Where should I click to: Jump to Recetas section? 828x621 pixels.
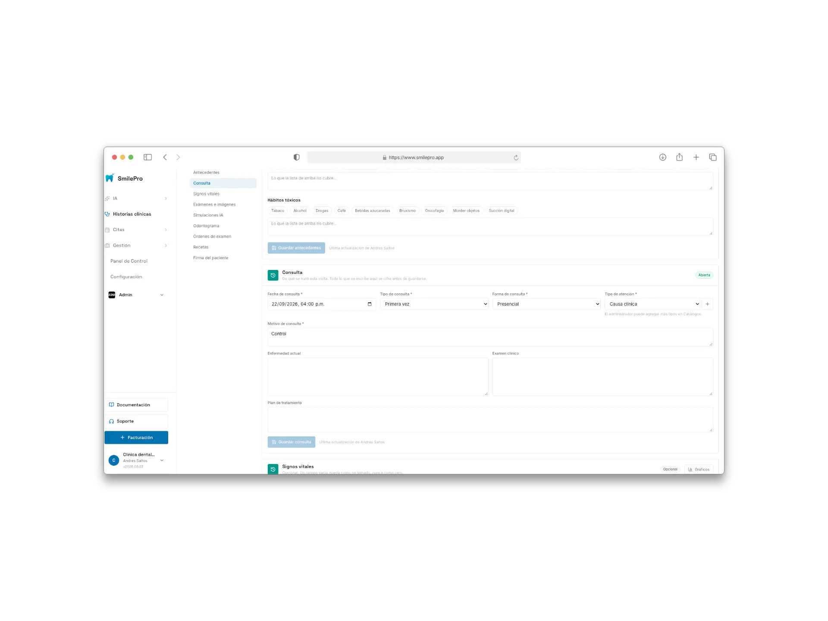coord(201,247)
